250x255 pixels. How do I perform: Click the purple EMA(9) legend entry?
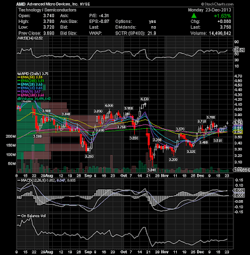tap(29, 92)
